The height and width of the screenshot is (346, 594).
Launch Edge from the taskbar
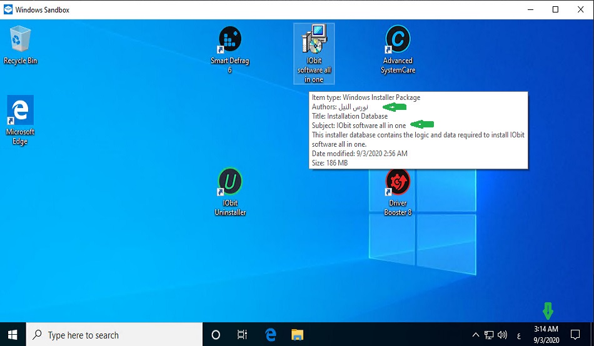(x=271, y=335)
